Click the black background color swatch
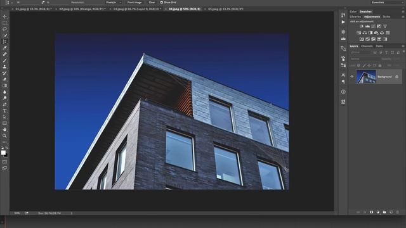 coord(6,155)
